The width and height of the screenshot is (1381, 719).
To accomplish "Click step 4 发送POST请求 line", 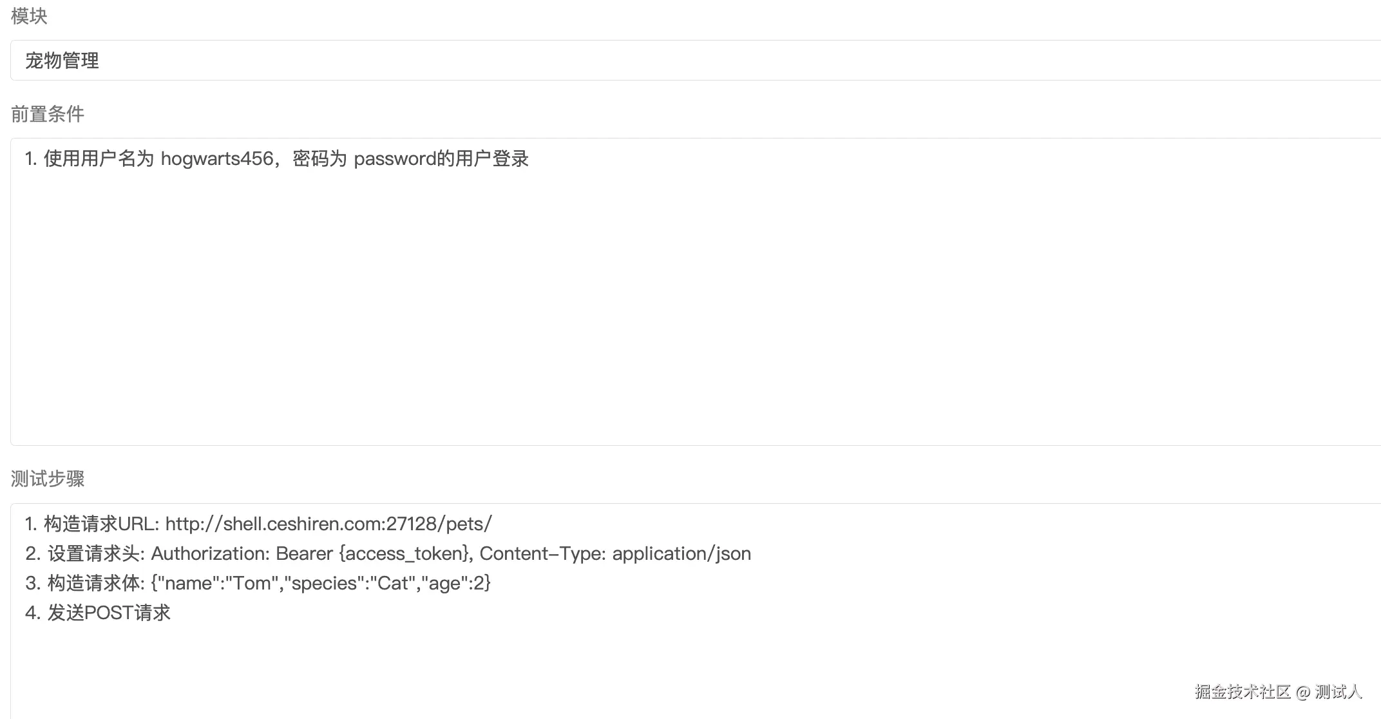I will click(x=108, y=613).
